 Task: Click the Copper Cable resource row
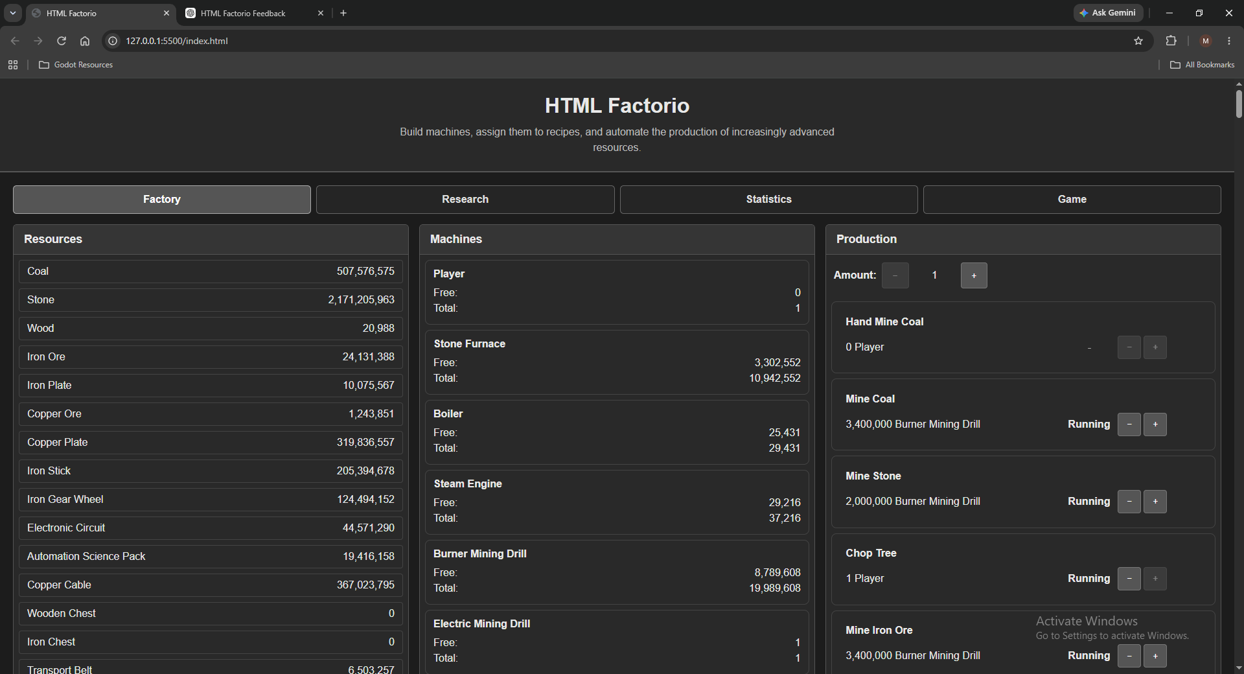211,585
